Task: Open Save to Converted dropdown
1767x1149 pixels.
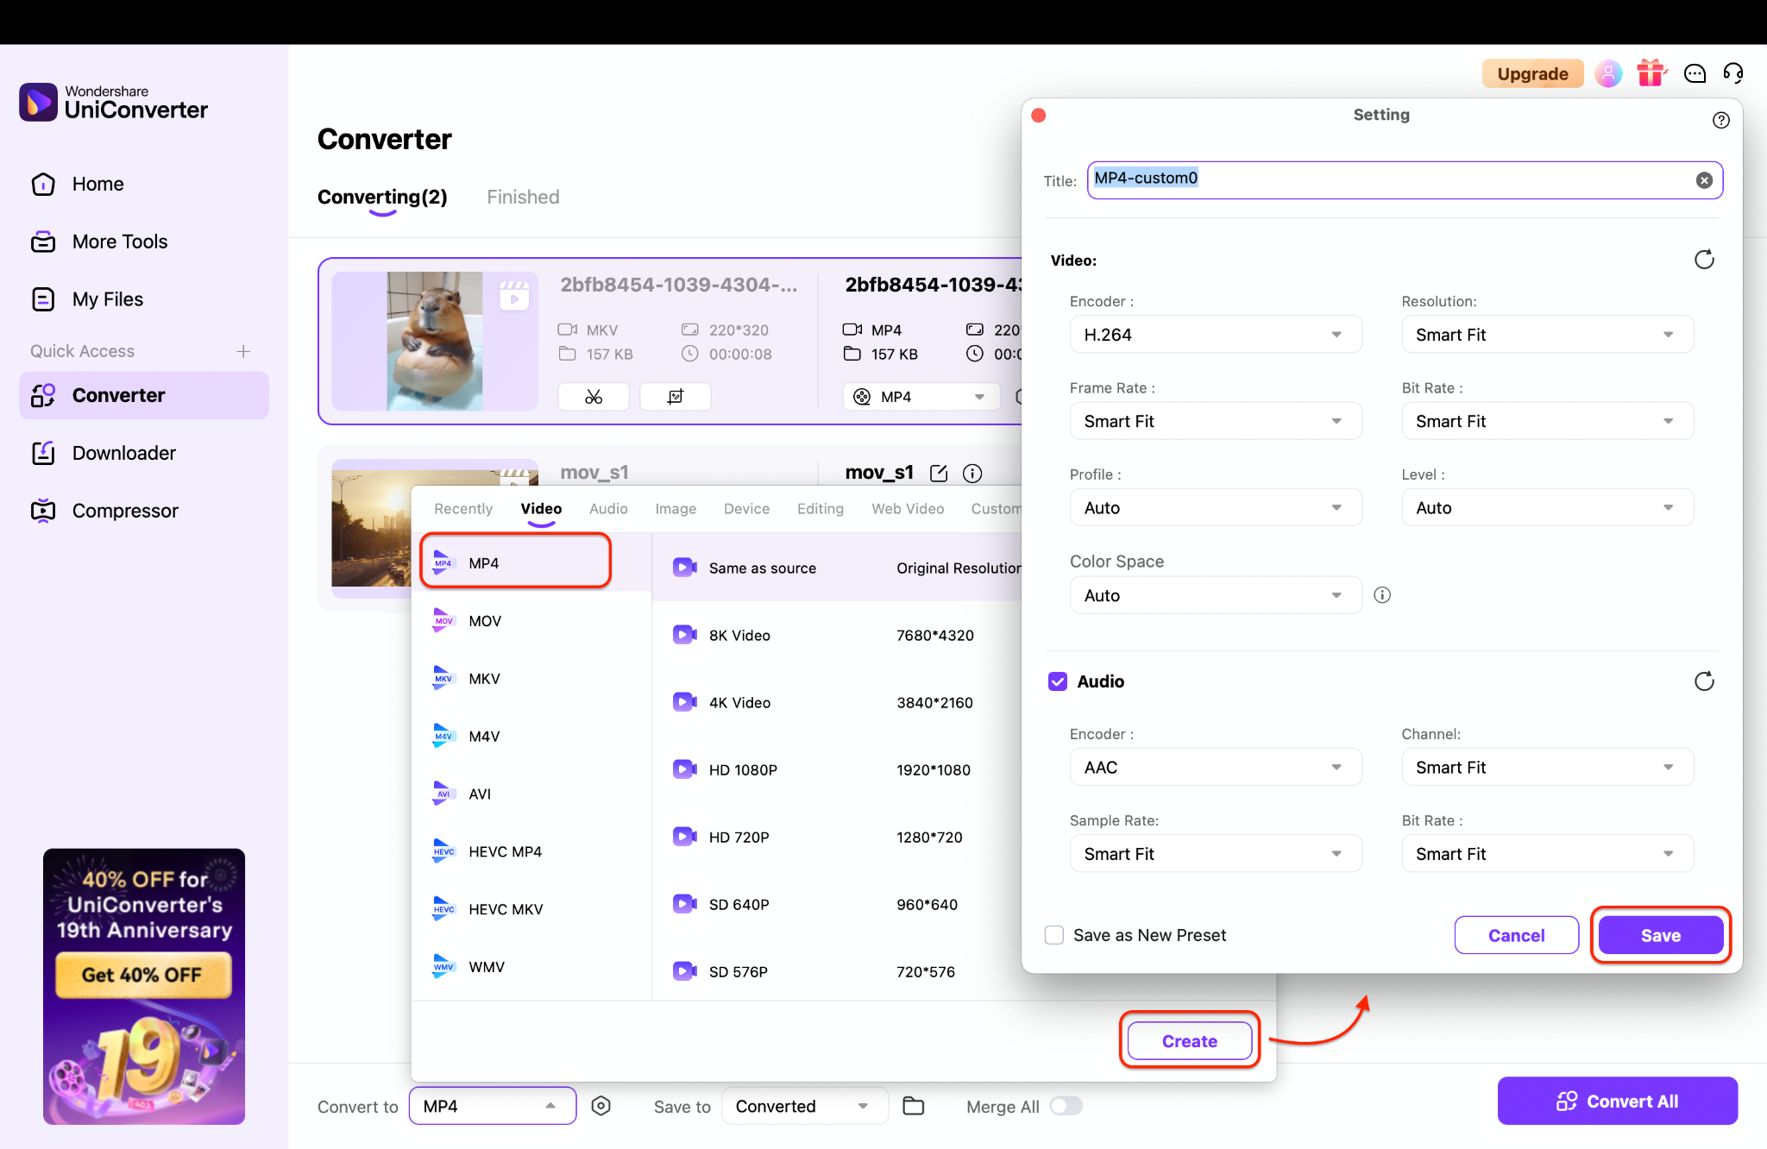Action: (x=805, y=1106)
